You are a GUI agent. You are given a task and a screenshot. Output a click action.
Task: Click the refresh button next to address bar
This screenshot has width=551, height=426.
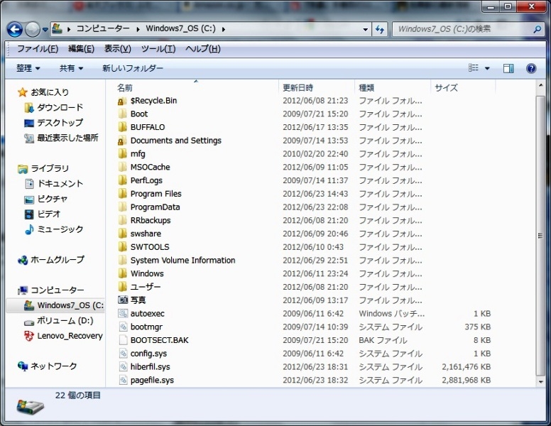pyautogui.click(x=379, y=30)
